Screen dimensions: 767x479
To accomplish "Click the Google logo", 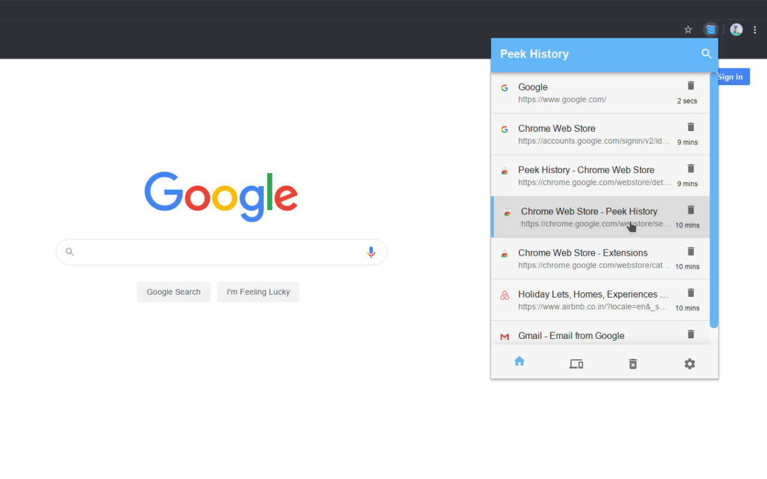I will (x=221, y=196).
